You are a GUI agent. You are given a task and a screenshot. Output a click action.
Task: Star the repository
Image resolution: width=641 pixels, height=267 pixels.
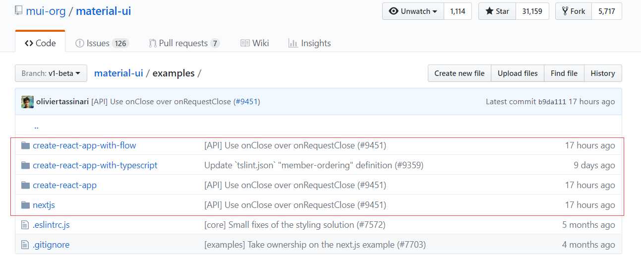497,11
